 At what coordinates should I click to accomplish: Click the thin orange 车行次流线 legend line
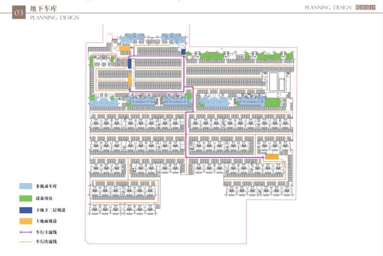26,242
